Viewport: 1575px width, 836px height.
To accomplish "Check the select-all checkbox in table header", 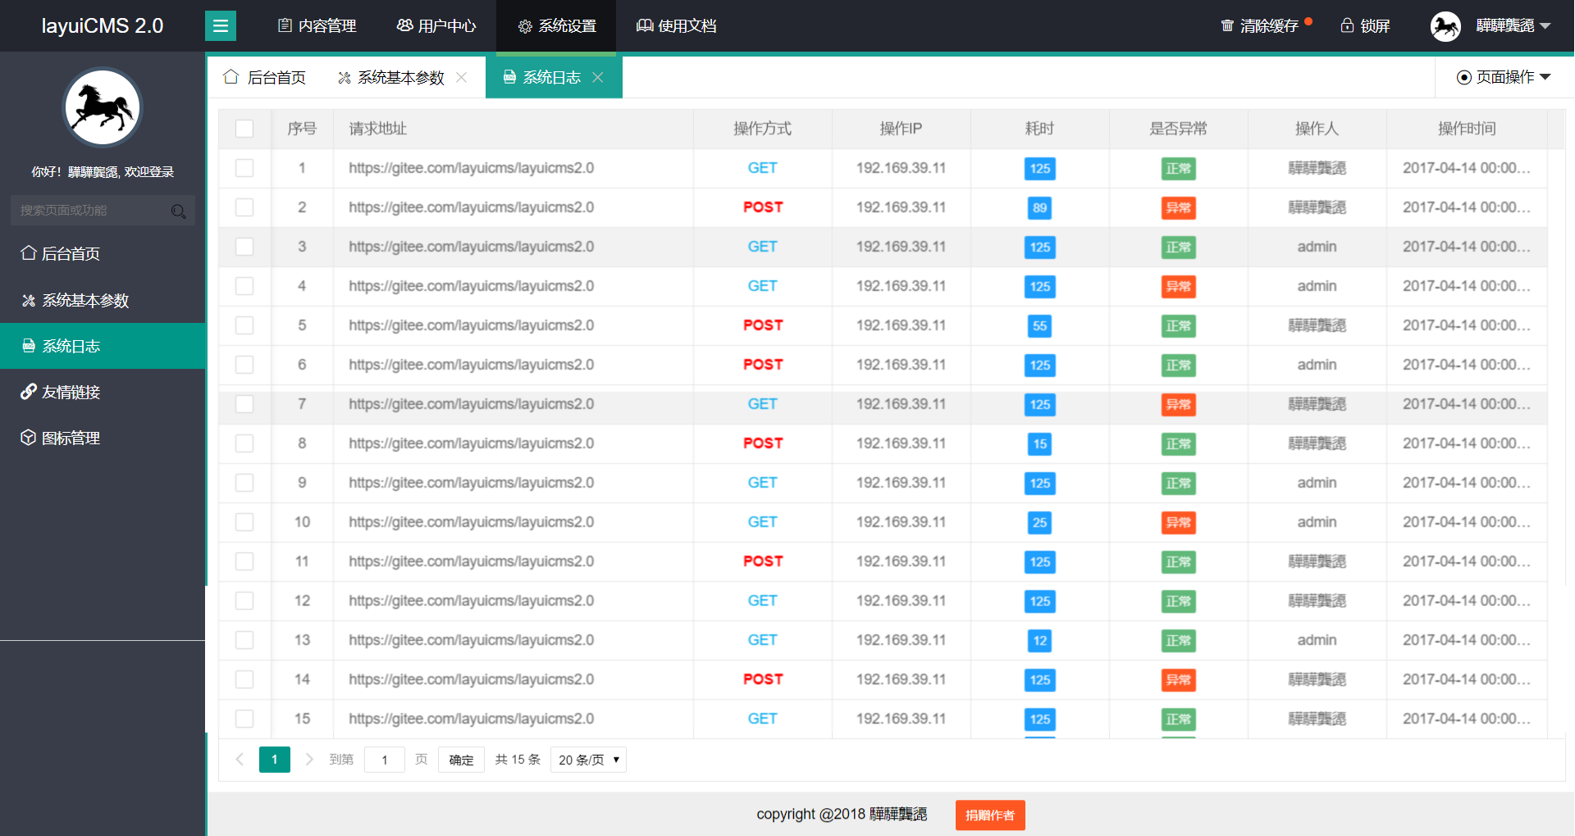I will (x=244, y=129).
